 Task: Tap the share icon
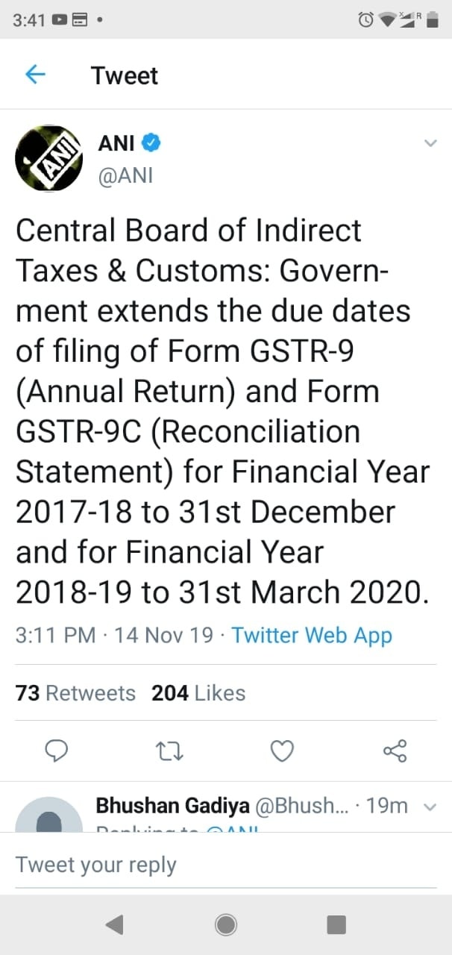coord(395,751)
